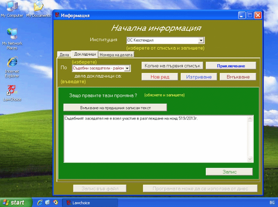Click inside the explanation text area
The height and width of the screenshot is (207, 278).
(x=156, y=139)
